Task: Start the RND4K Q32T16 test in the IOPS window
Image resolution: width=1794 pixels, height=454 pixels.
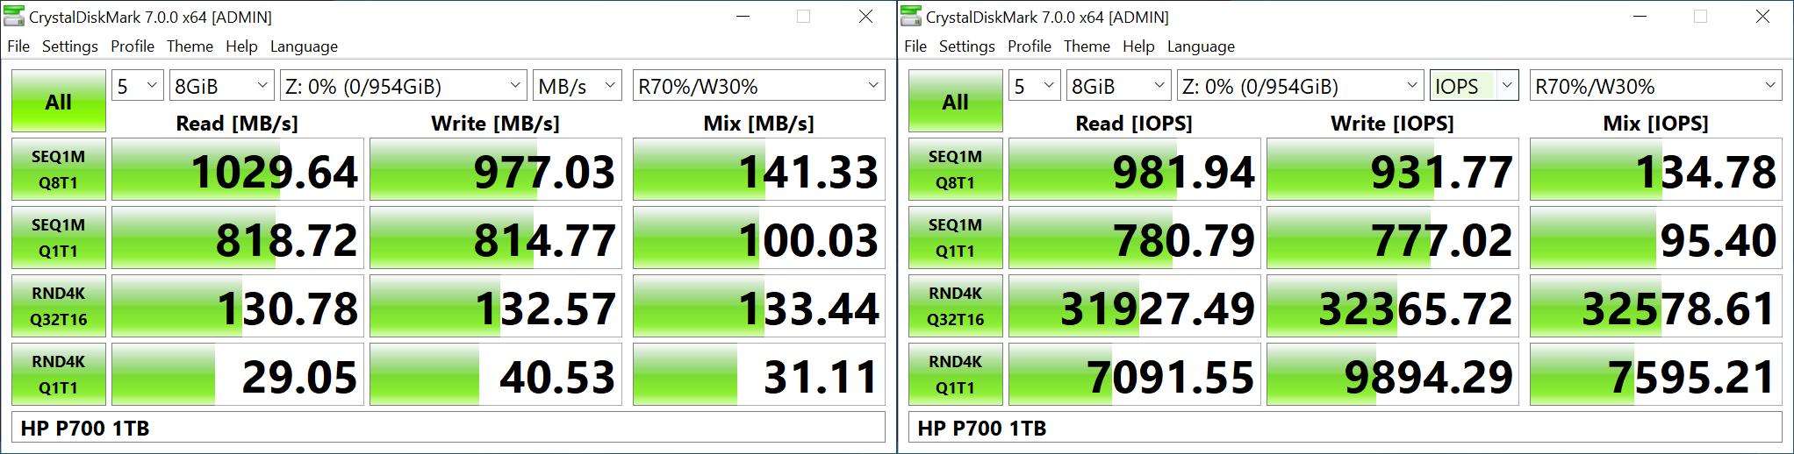Action: coord(955,307)
